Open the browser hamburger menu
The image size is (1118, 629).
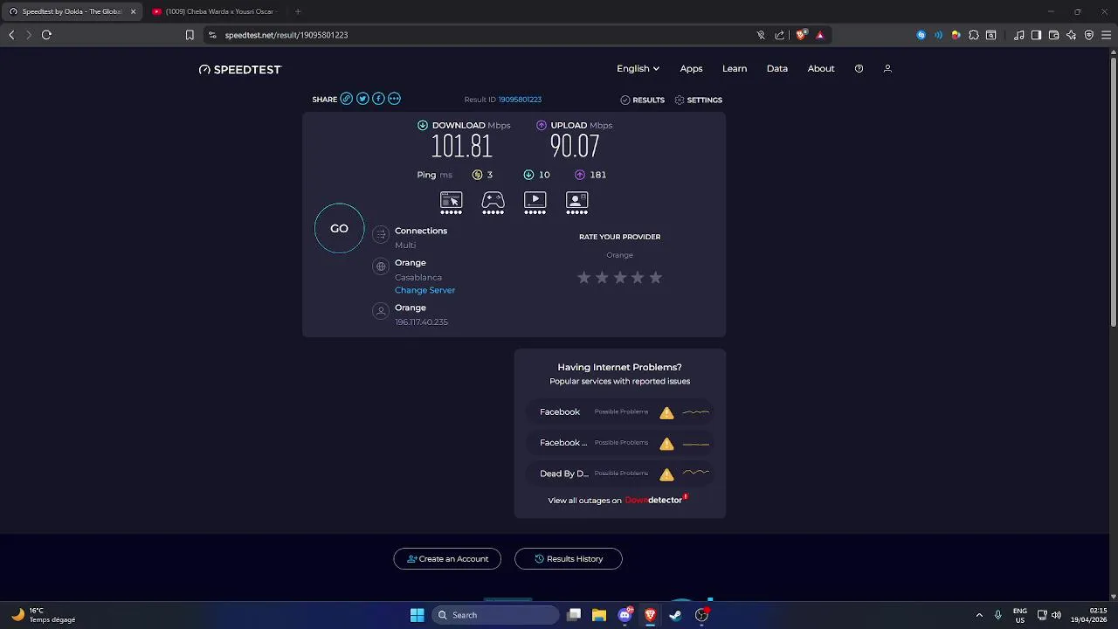tap(1106, 35)
